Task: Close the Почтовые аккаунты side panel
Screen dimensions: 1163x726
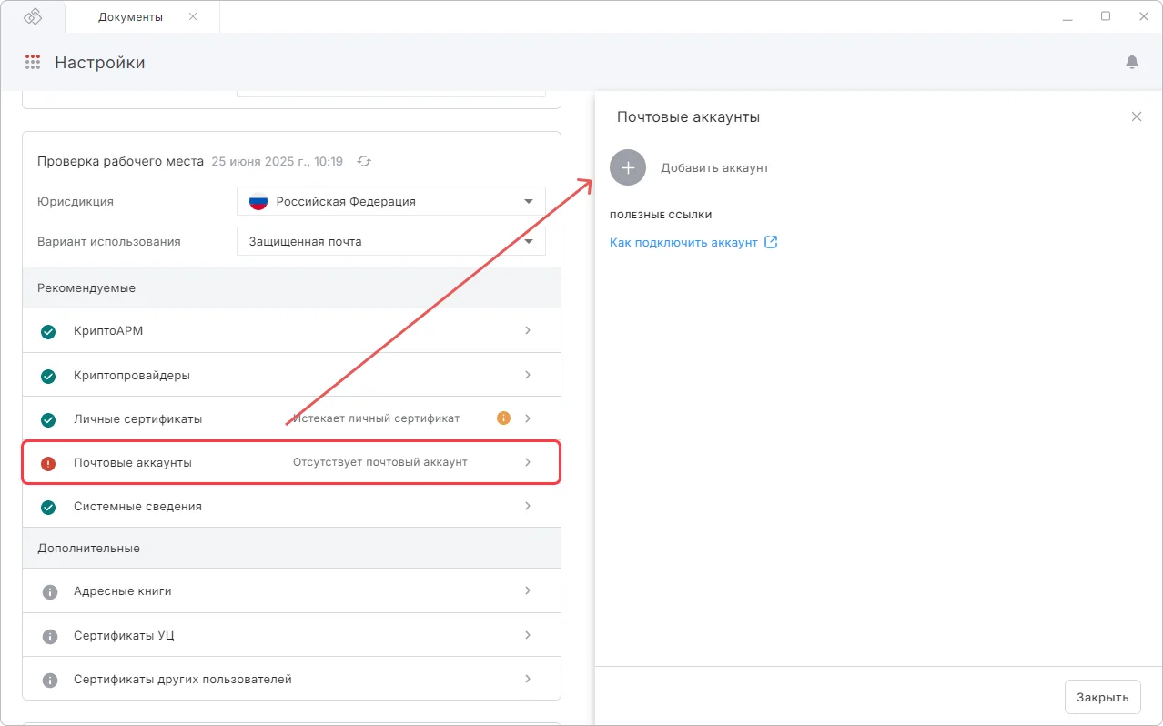Action: point(1137,116)
